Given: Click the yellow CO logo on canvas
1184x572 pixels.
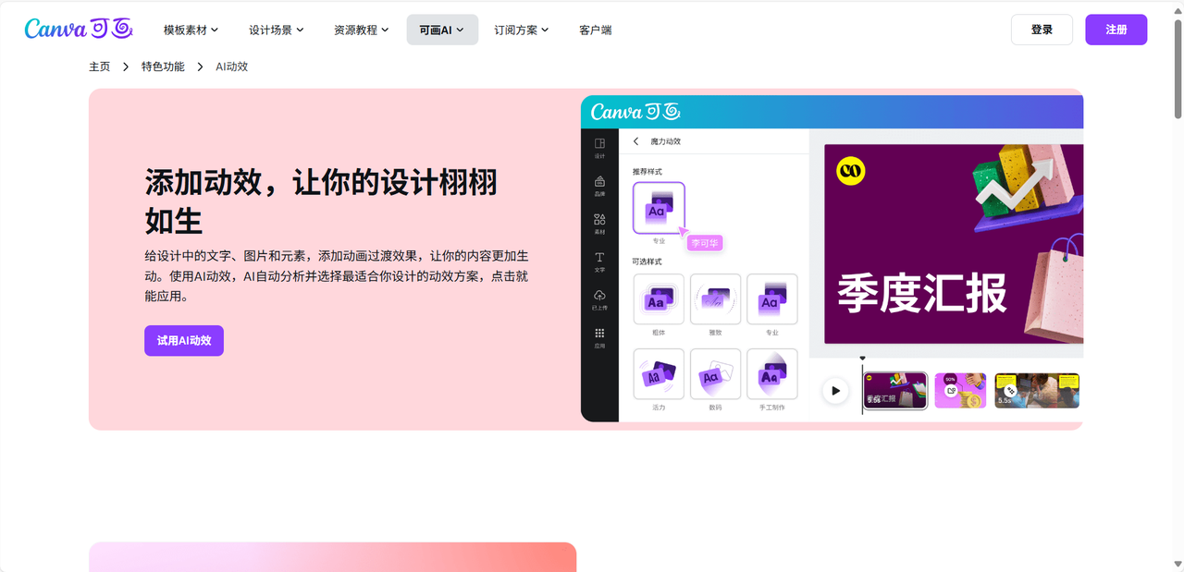Looking at the screenshot, I should 851,171.
